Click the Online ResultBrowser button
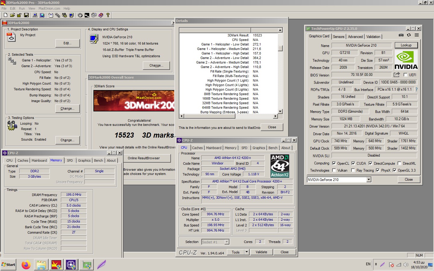Image resolution: width=434 pixels, height=271 pixels. tap(144, 158)
